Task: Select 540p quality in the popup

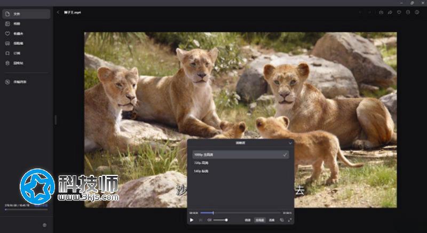Action: click(241, 171)
